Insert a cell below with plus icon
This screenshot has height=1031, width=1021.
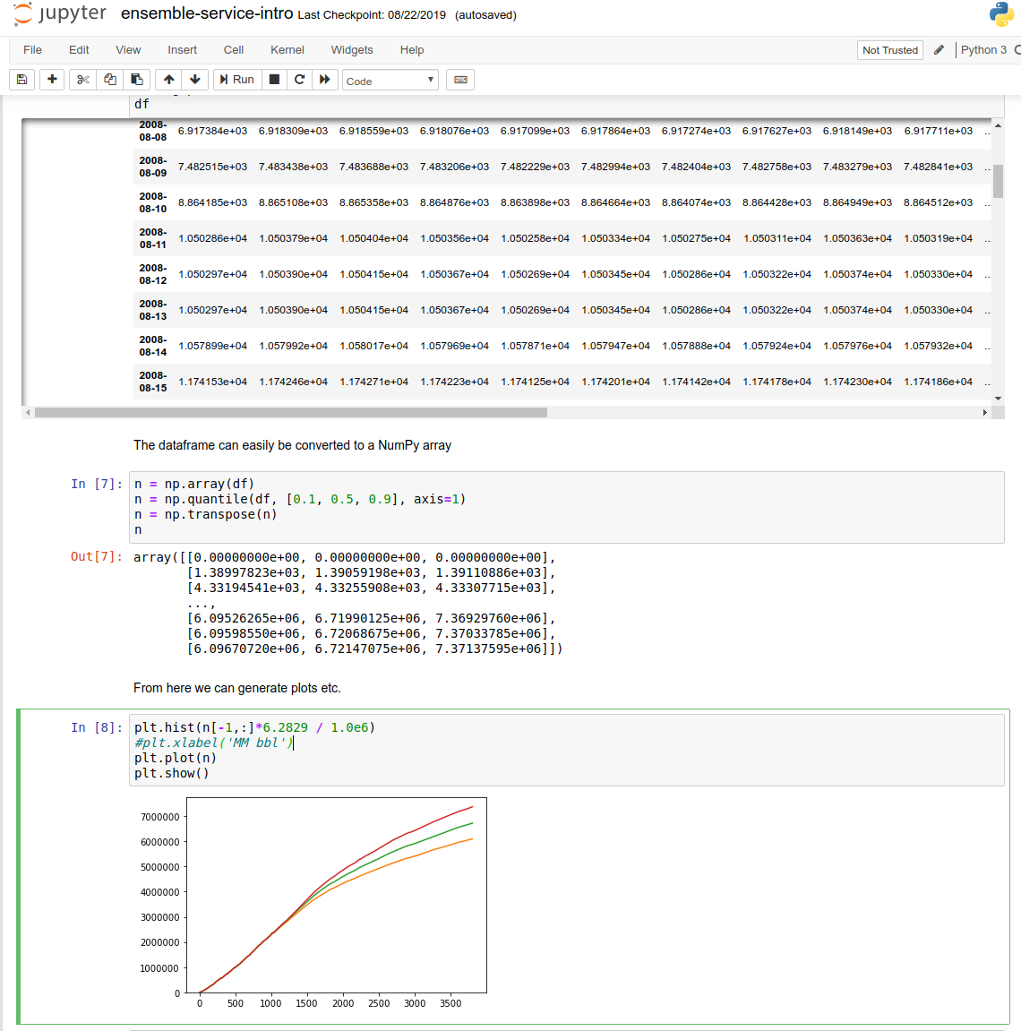pyautogui.click(x=52, y=80)
